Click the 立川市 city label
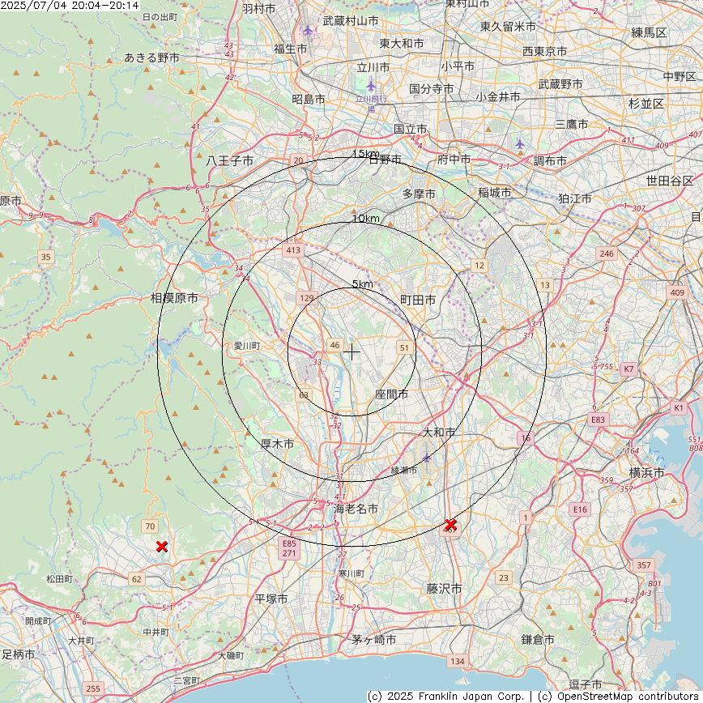703x703 pixels. coord(373,67)
